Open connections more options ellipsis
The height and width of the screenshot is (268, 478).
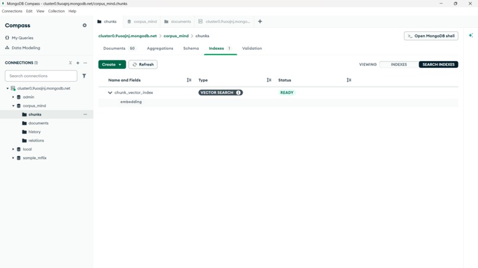click(x=85, y=63)
